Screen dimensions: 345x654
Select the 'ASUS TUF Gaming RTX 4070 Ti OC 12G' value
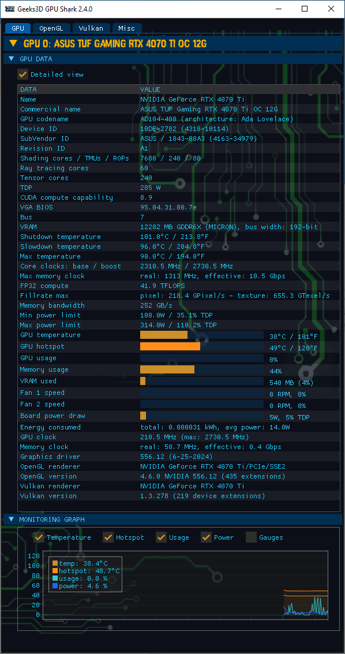click(209, 109)
